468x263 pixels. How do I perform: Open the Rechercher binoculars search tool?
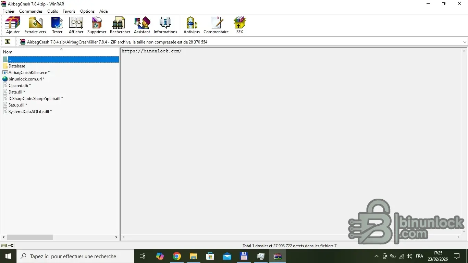pos(120,25)
